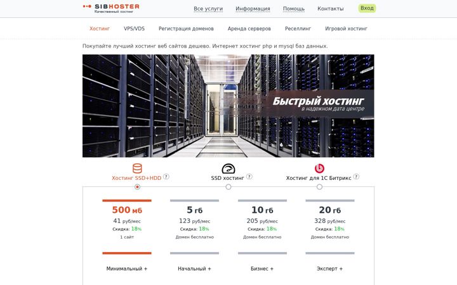Screen dimensions: 457x285
Task: Click the 41 руб/мес price
Action: coord(127,221)
